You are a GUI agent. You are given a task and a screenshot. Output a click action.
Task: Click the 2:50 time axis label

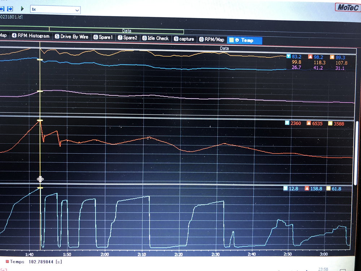[288, 254]
